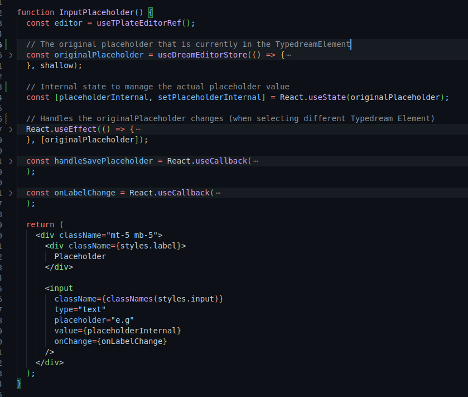Click useDreamEditorStore identifier

[x=202, y=55]
